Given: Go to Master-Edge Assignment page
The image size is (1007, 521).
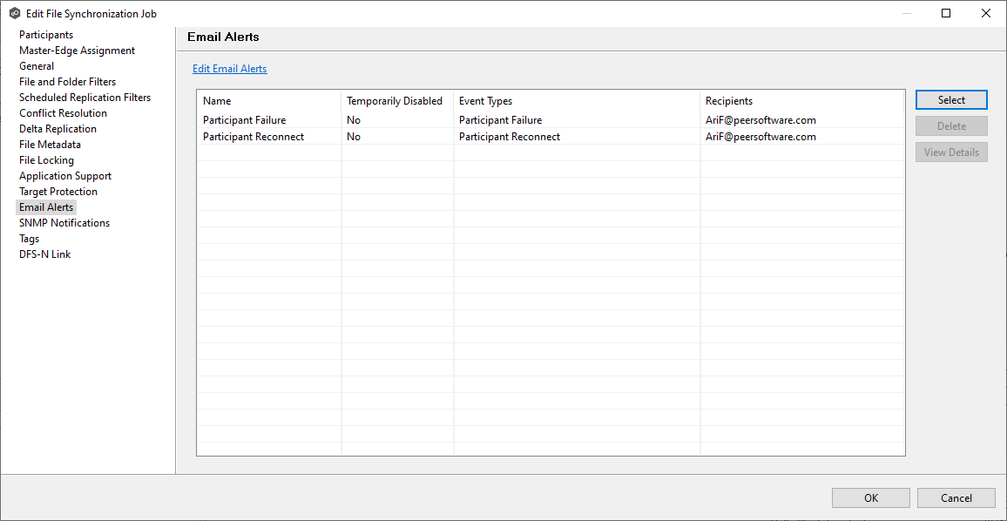Looking at the screenshot, I should coord(77,51).
